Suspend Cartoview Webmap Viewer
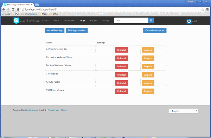The width and height of the screenshot is (211, 138). [148, 58]
